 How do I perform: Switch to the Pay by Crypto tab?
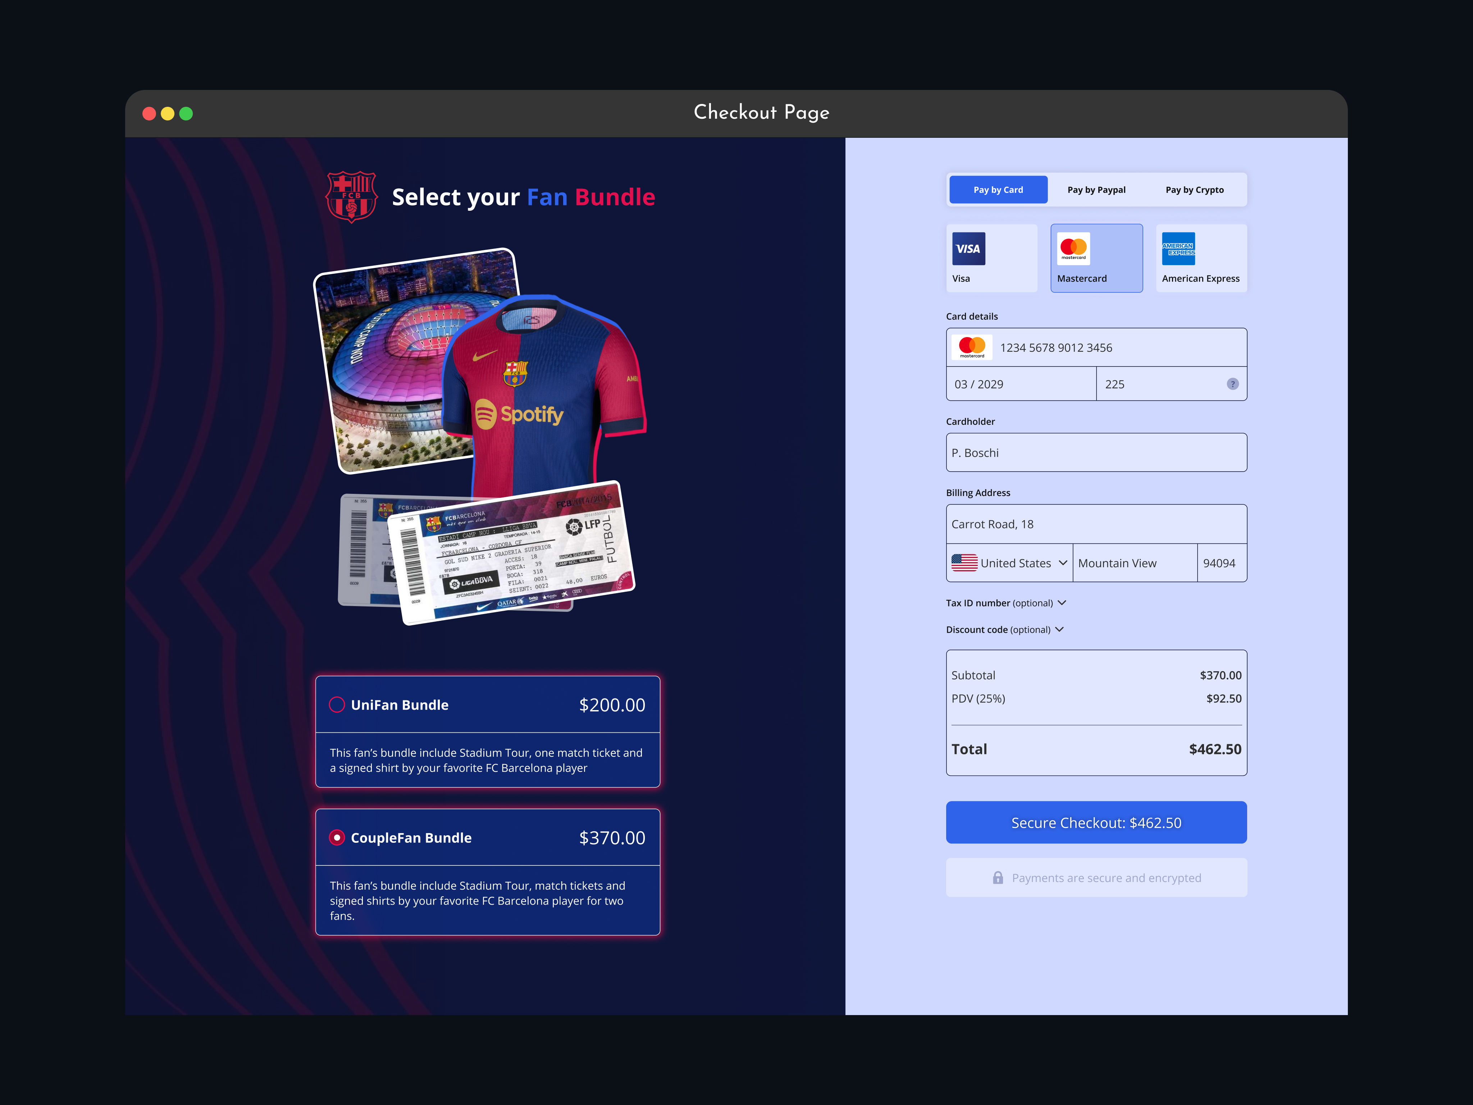coord(1195,189)
